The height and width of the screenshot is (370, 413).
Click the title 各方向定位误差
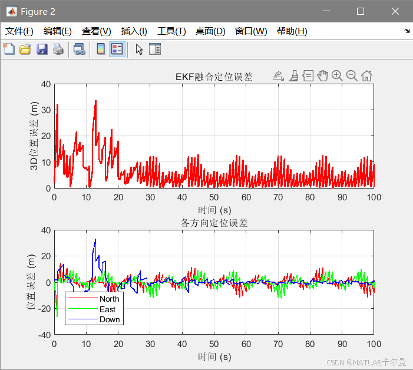pyautogui.click(x=214, y=223)
